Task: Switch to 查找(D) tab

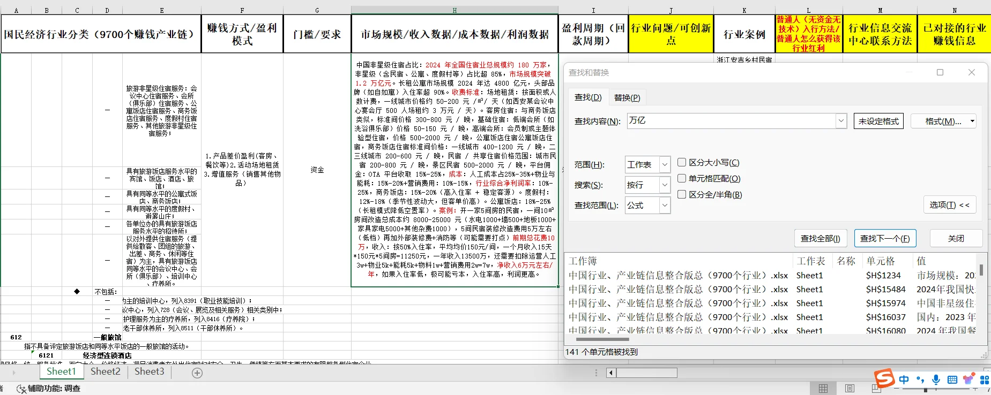Action: tap(588, 97)
